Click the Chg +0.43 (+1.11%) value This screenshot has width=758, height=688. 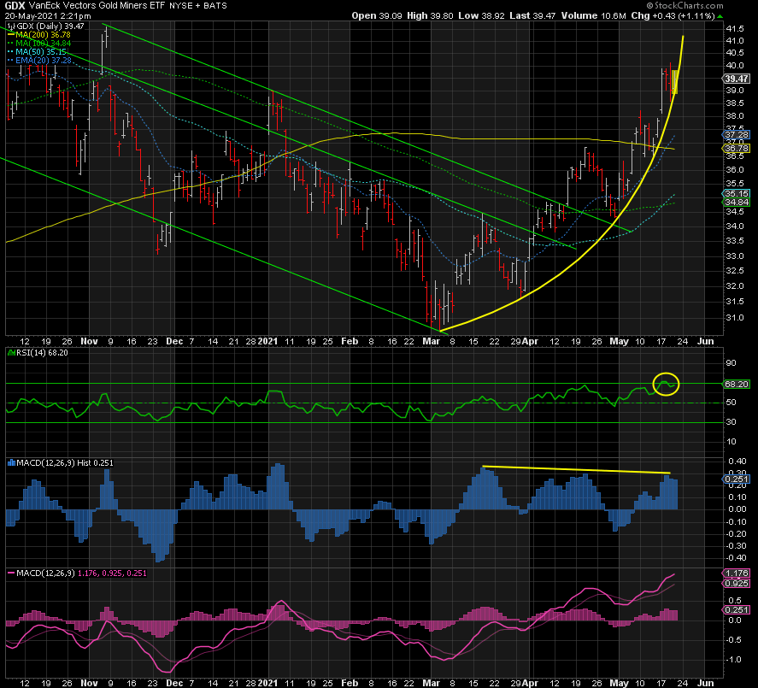click(673, 16)
